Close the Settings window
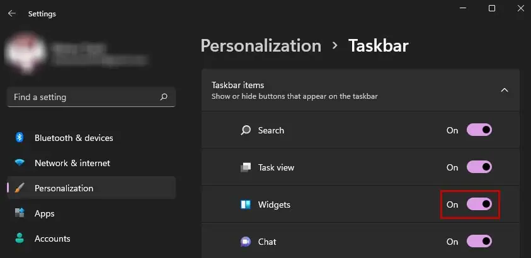 pyautogui.click(x=521, y=8)
